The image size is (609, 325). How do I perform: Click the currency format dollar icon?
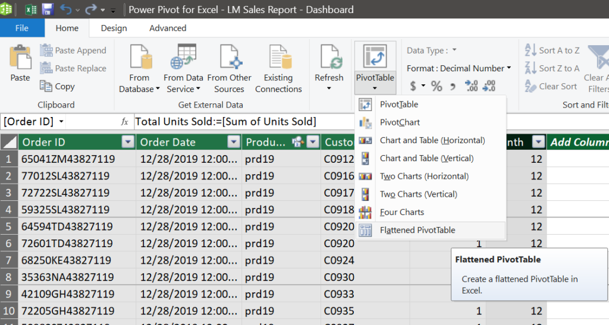click(414, 86)
